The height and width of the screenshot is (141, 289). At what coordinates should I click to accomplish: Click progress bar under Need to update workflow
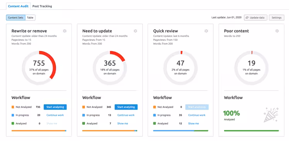110,131
